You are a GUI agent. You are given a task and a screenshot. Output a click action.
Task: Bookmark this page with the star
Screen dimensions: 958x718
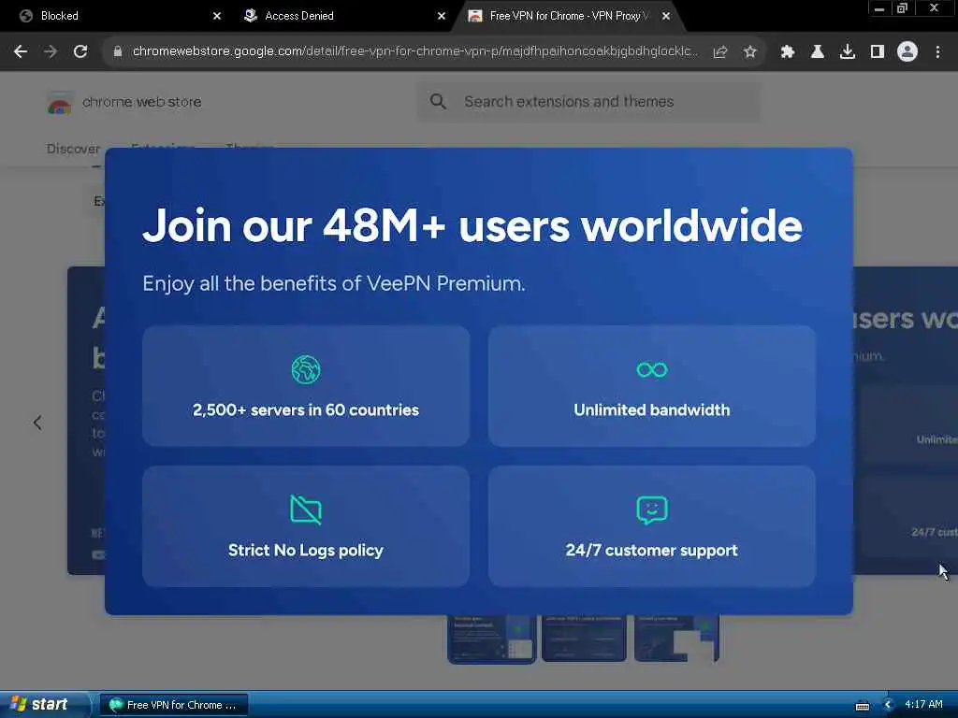tap(750, 52)
